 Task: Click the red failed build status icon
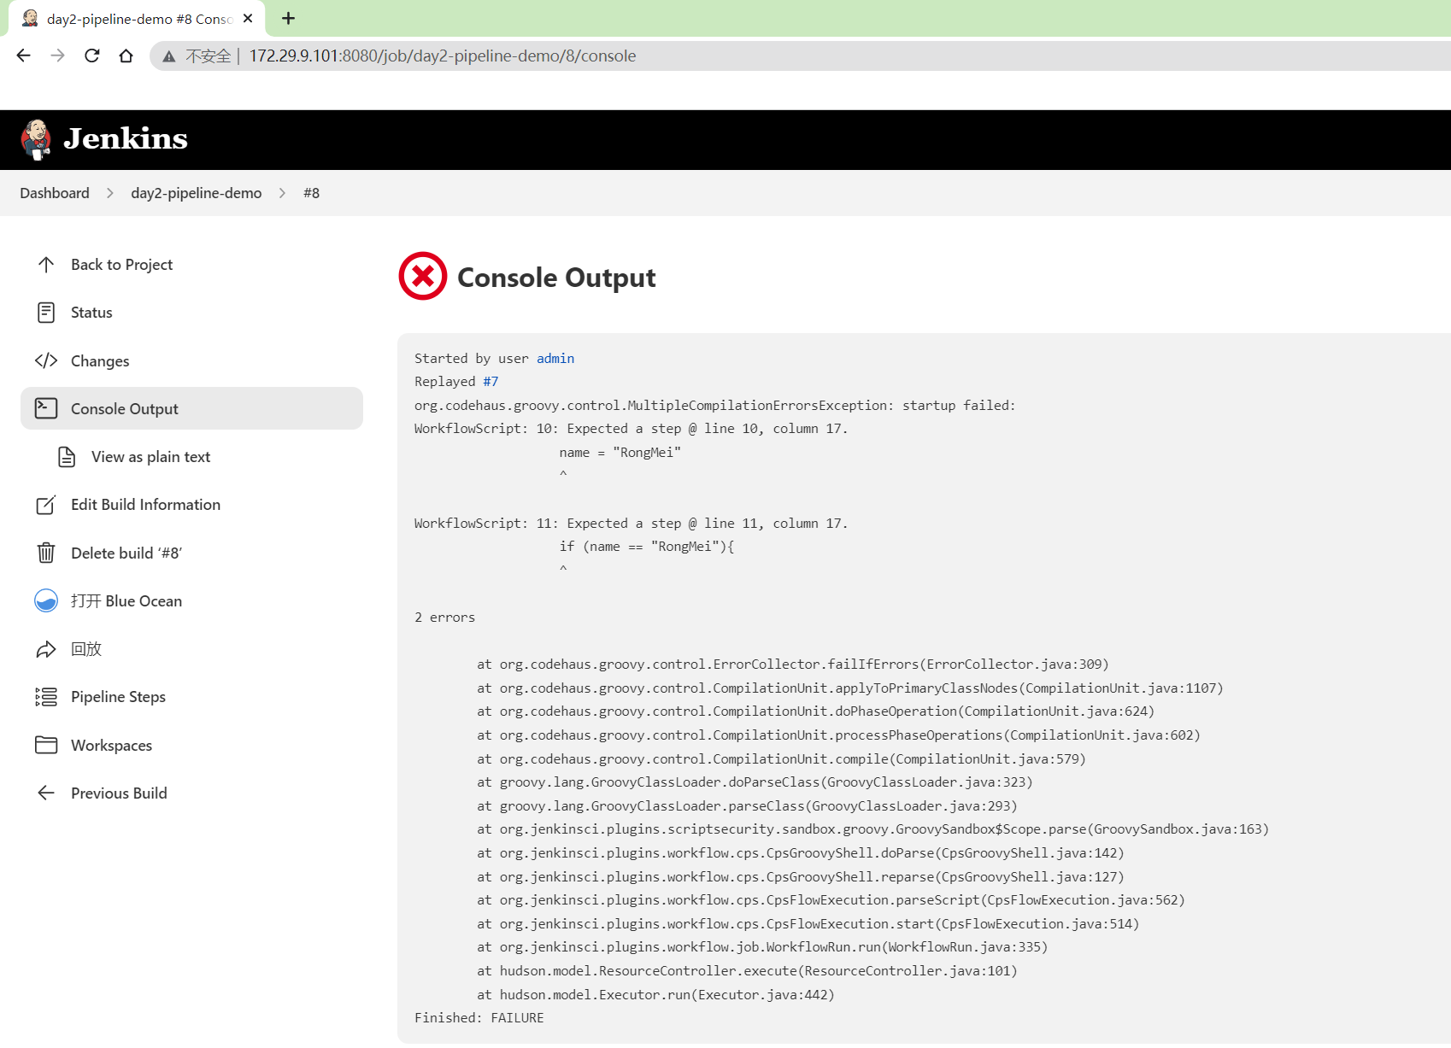click(423, 276)
